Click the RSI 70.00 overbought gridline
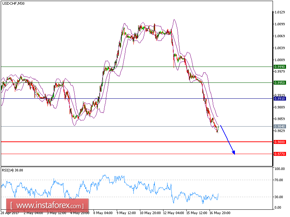The image size is (290, 217). click(x=145, y=179)
